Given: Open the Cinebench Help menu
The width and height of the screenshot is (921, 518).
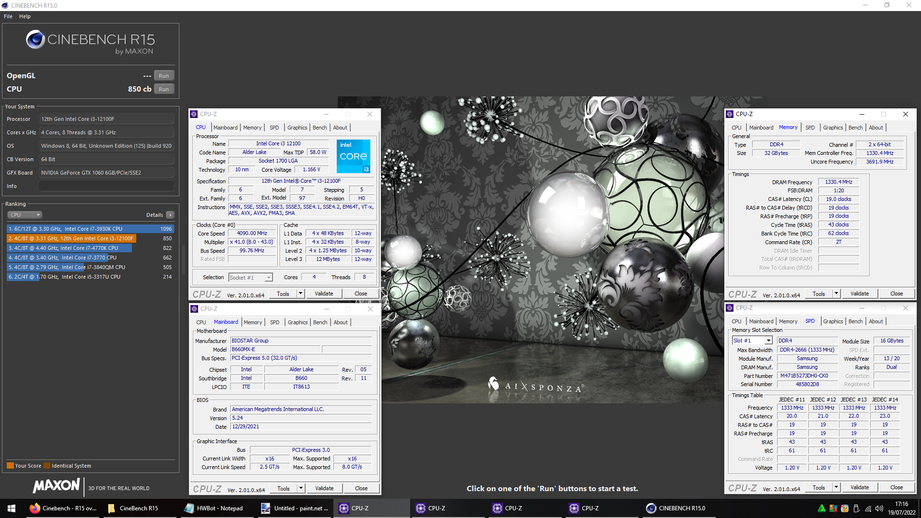Looking at the screenshot, I should pos(25,16).
